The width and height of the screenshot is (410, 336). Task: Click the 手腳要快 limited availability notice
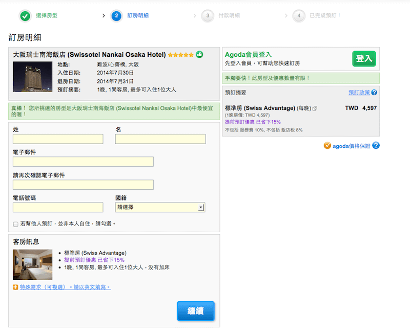[x=301, y=78]
